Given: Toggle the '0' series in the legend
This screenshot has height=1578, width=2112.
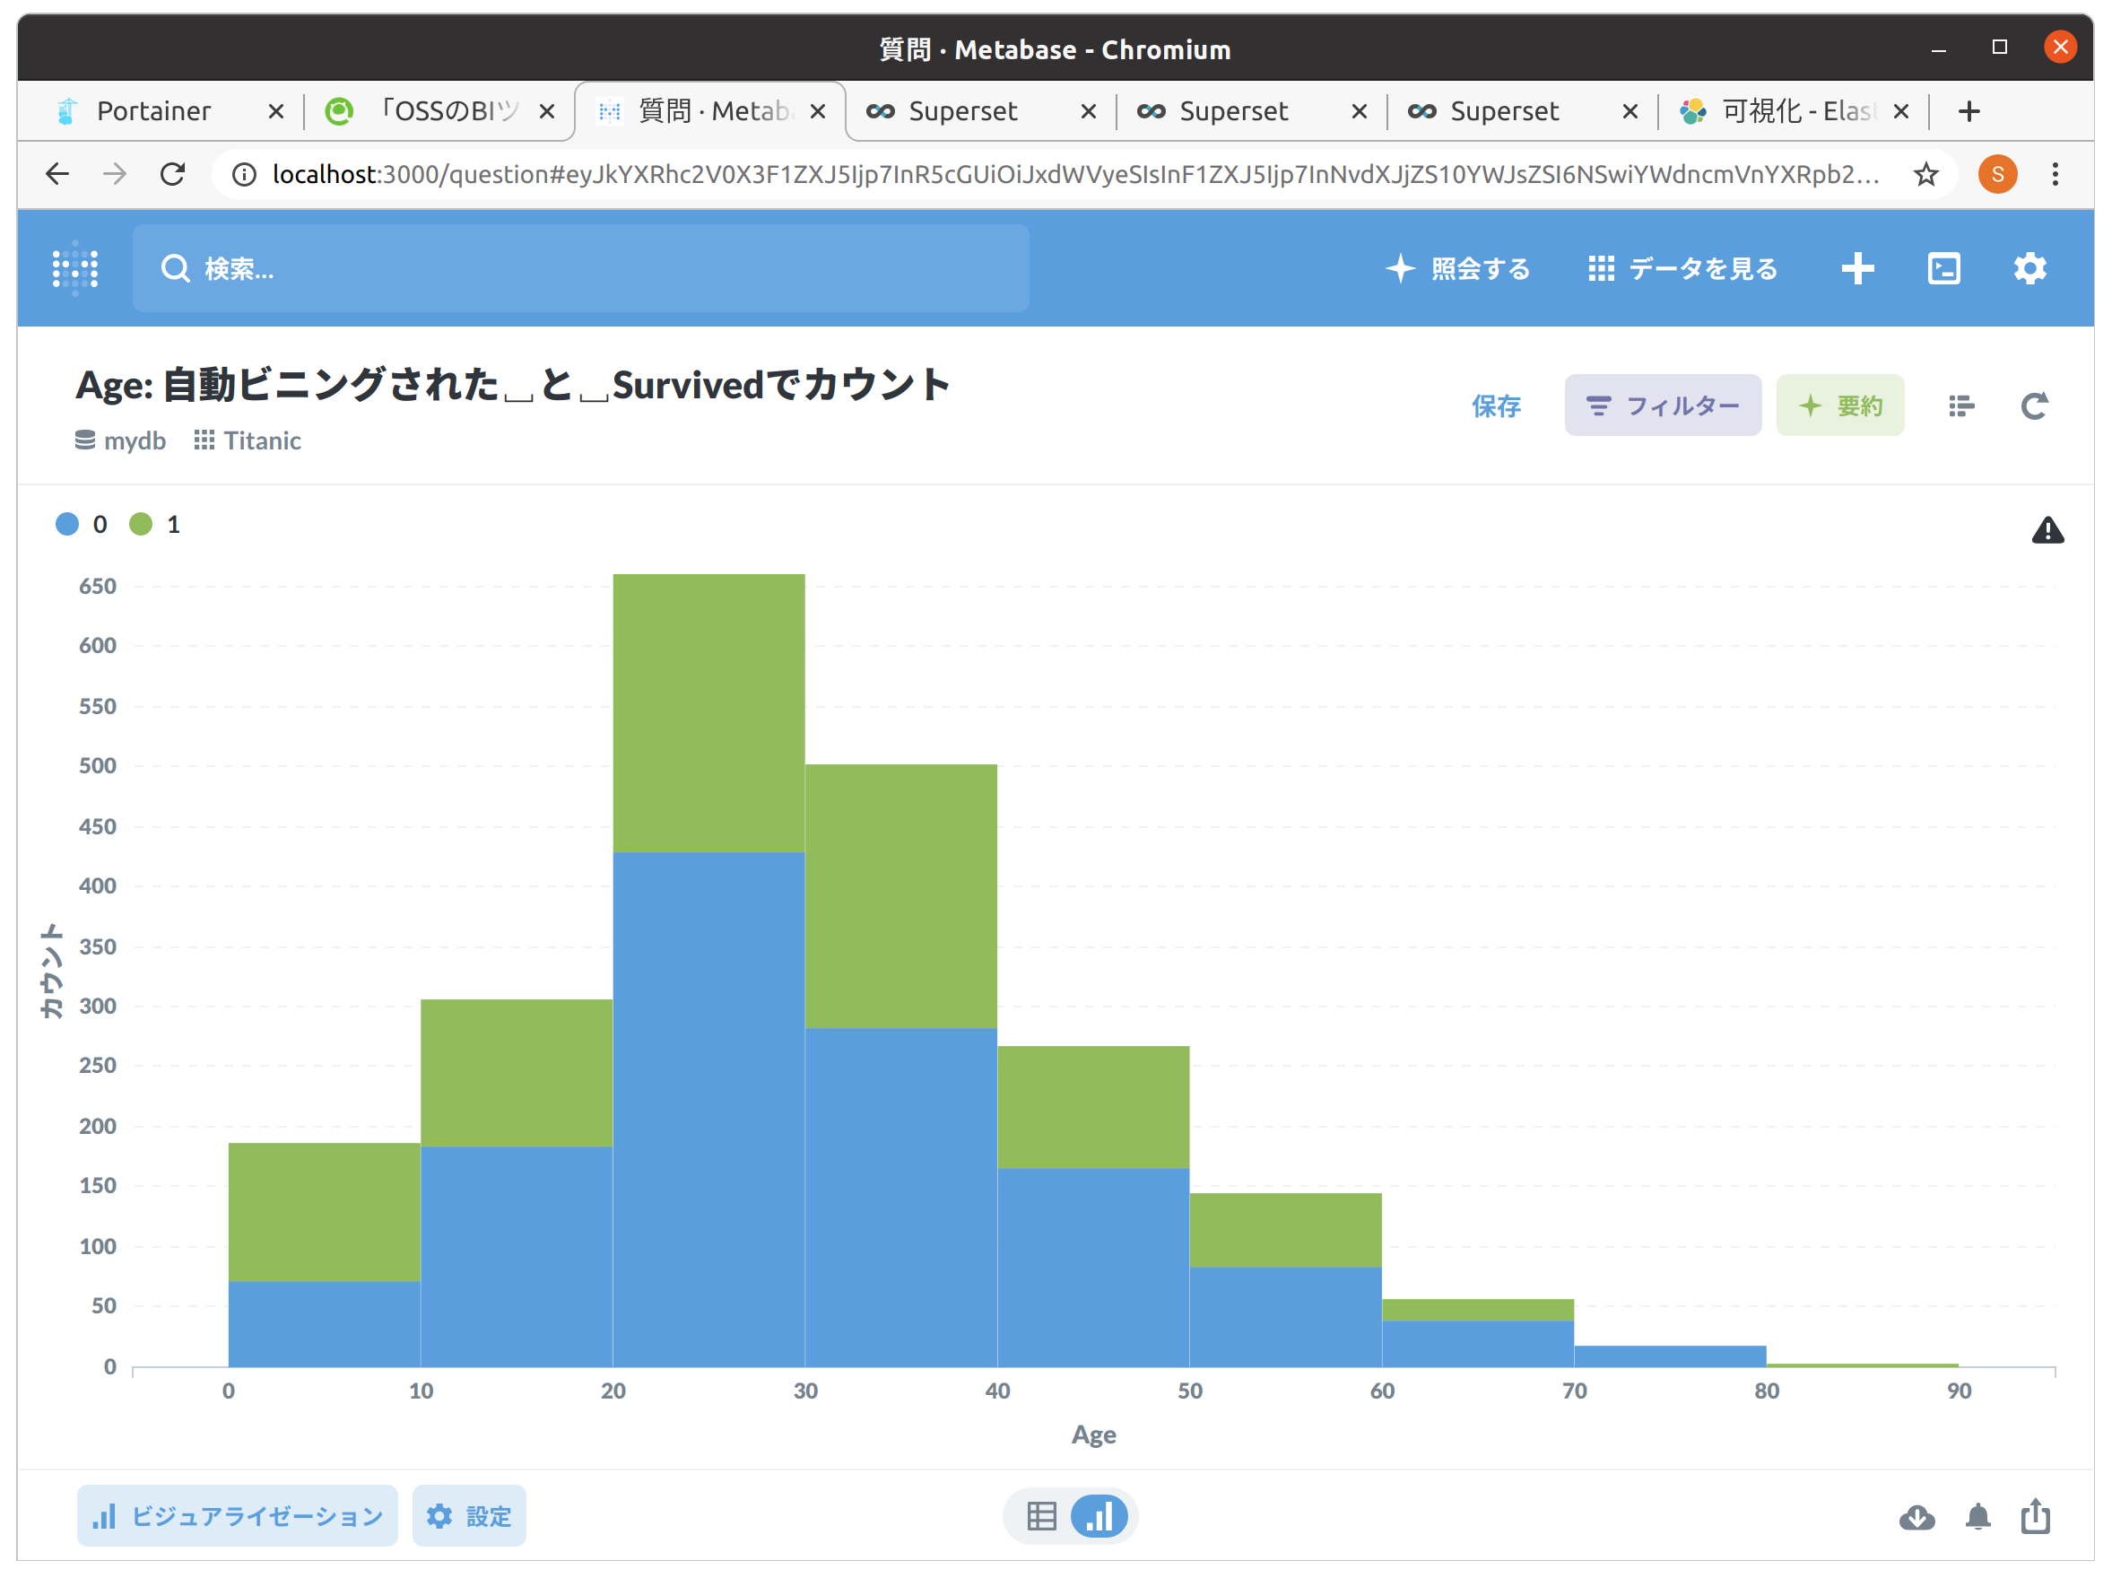Looking at the screenshot, I should [x=81, y=523].
